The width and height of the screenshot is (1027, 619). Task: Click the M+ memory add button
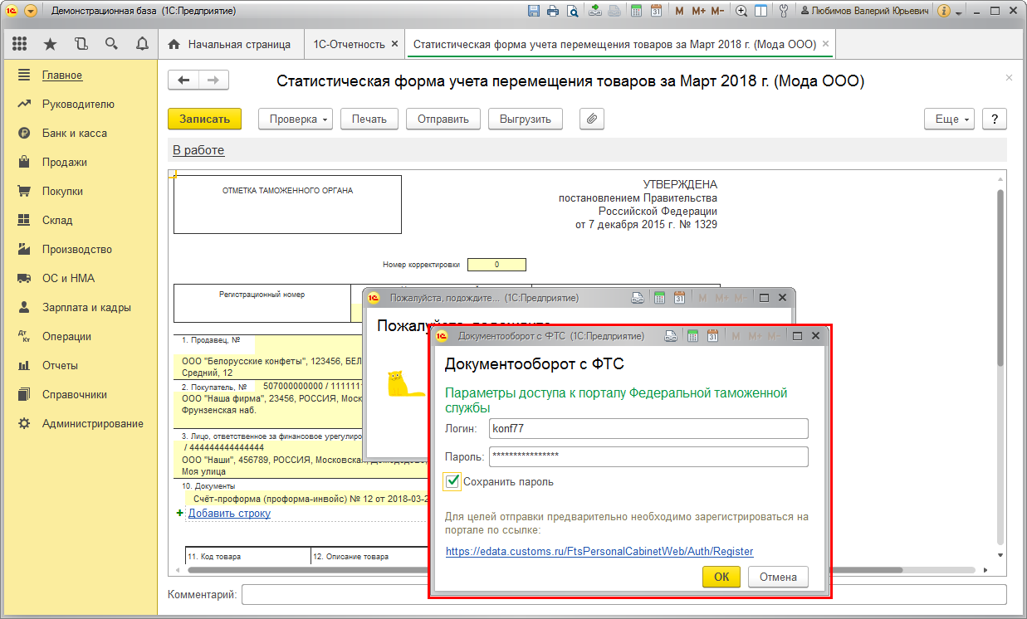697,12
